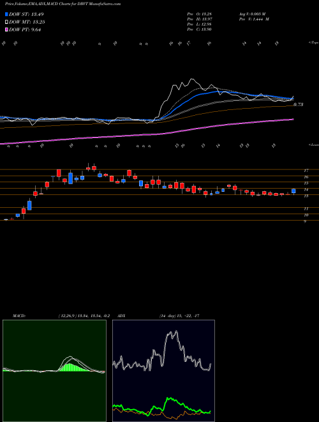Screen dimensions: 319x422
Task: Open the ADX indicator chart panel
Action: [163, 371]
